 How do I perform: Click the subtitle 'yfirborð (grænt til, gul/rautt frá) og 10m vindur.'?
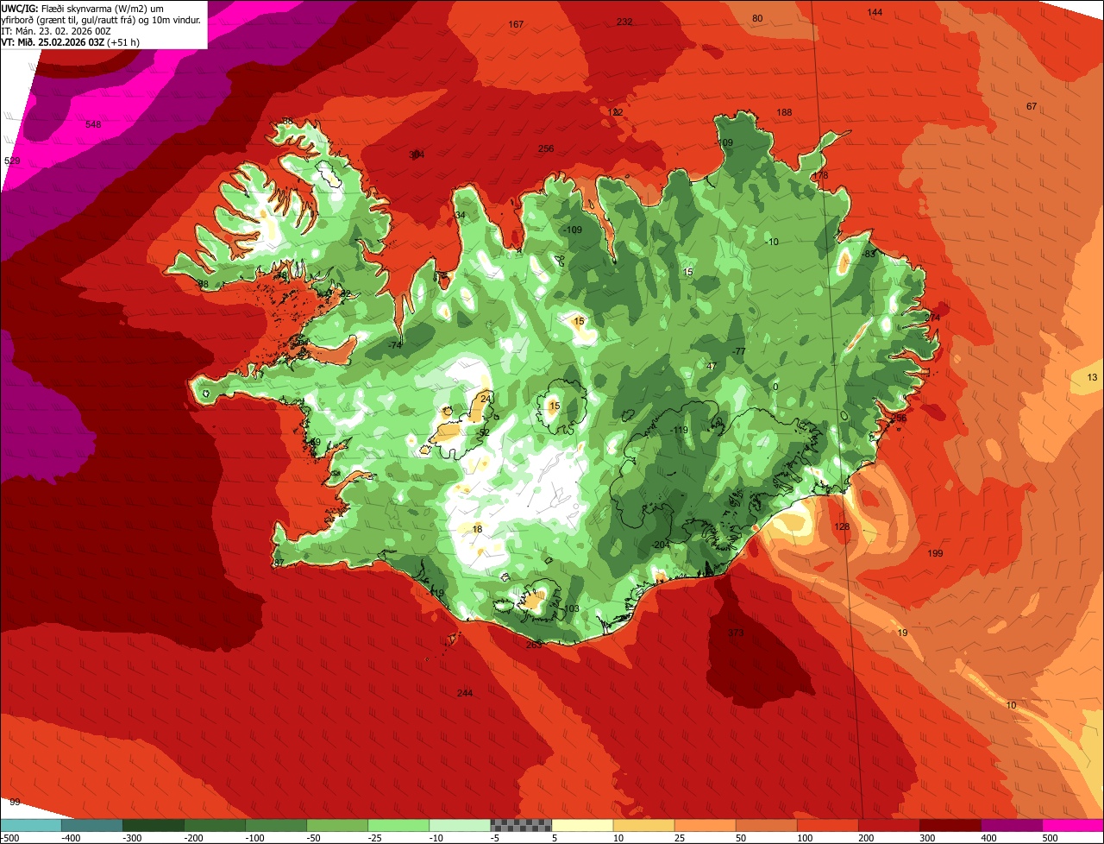[x=101, y=19]
